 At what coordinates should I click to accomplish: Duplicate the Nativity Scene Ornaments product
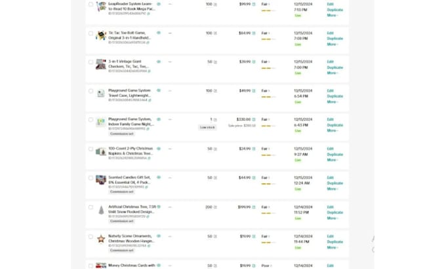[x=334, y=242]
